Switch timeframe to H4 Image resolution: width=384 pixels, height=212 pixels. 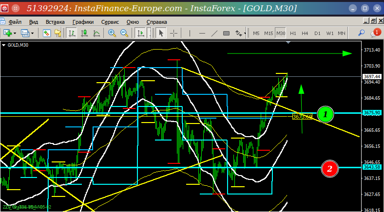click(305, 33)
